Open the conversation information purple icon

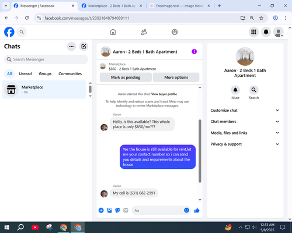coord(194,52)
